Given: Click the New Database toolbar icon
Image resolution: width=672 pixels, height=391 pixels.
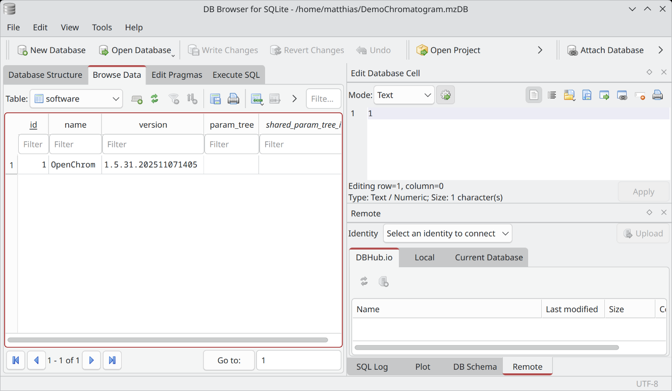Looking at the screenshot, I should click(23, 50).
